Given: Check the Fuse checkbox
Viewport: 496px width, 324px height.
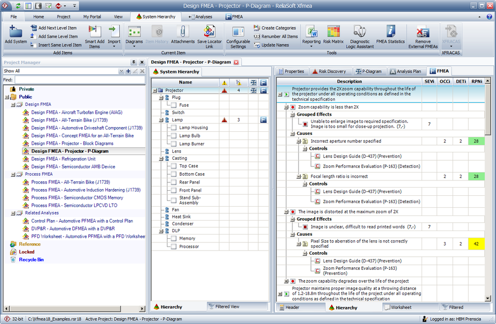Looking at the screenshot, I should point(174,105).
